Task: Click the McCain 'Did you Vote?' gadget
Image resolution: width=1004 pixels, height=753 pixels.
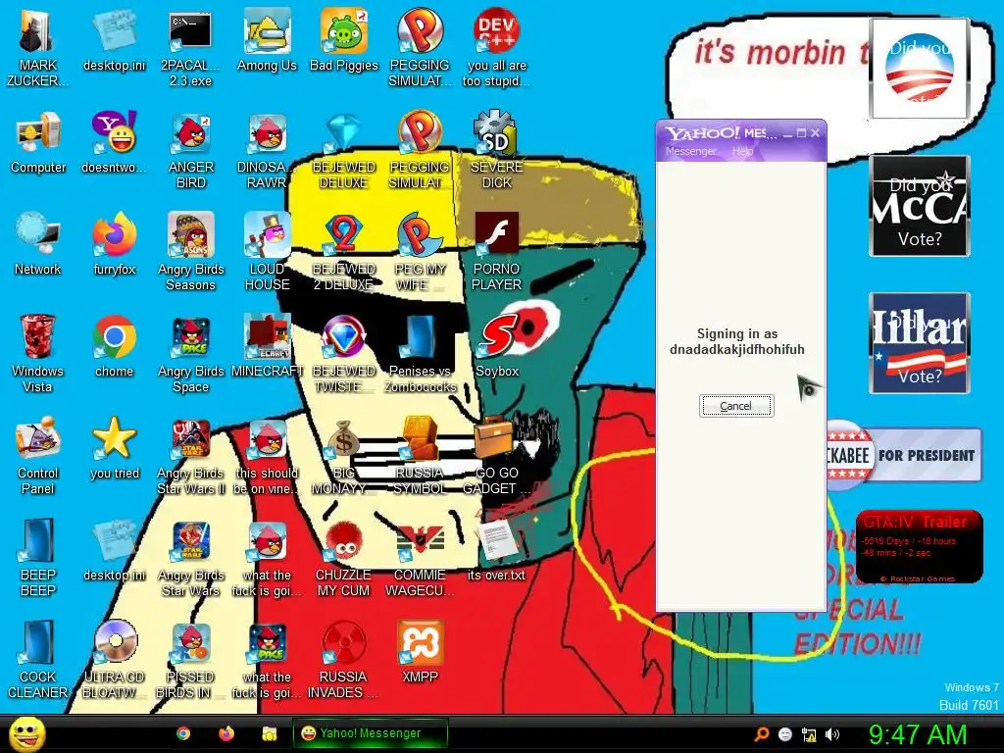Action: click(x=920, y=206)
